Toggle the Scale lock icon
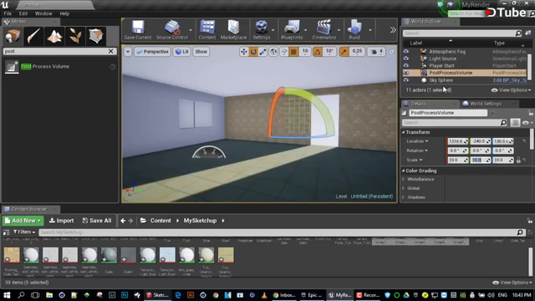535x301 pixels. (518, 160)
